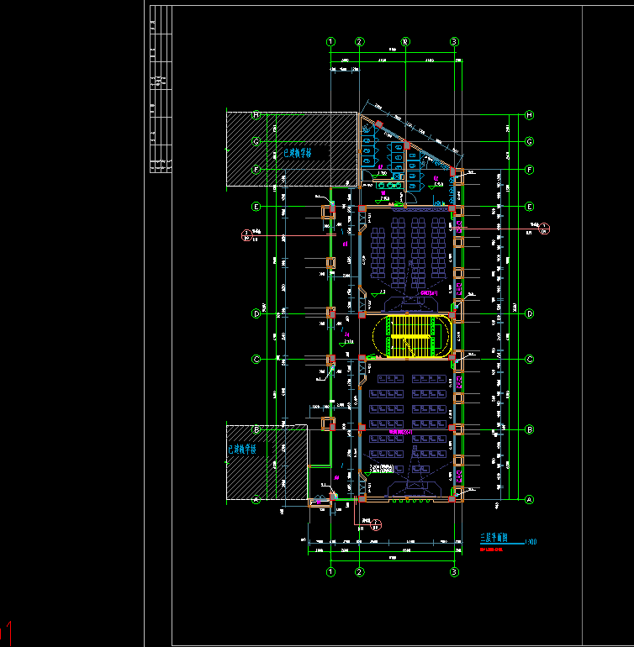Viewport: 634px width, 647px height.
Task: Select the upper classroom seating block
Action: click(x=408, y=248)
